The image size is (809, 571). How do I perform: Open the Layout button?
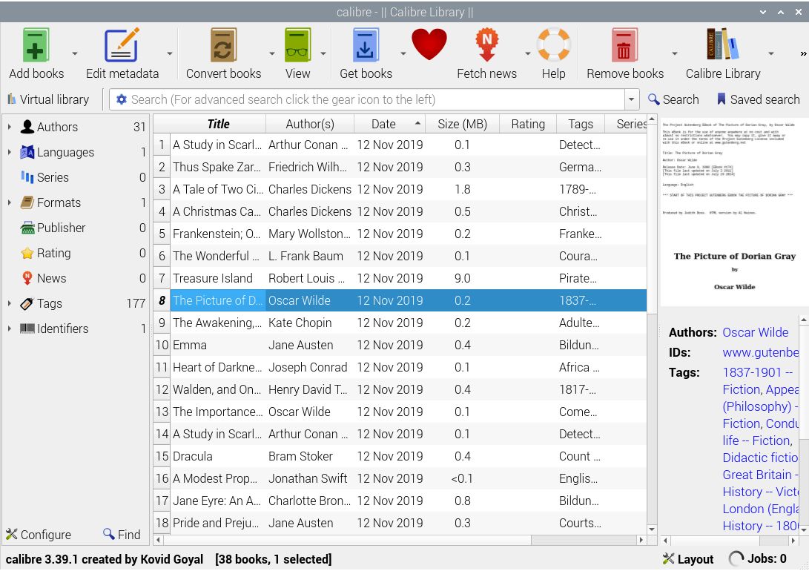tap(687, 559)
